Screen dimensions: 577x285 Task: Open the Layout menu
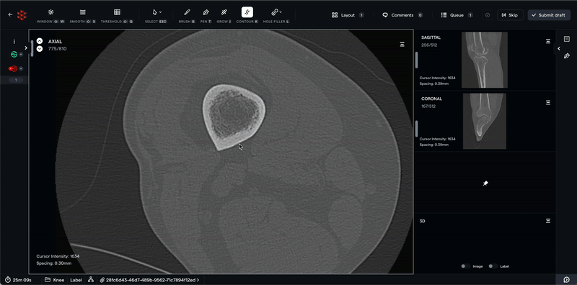[x=348, y=15]
